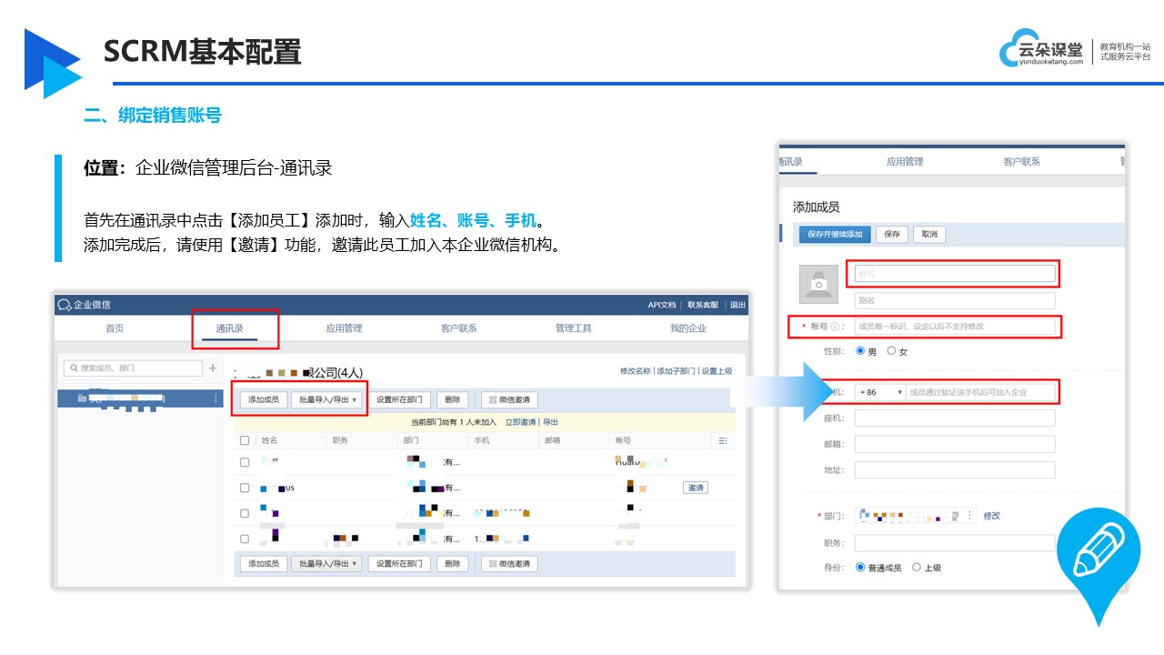Image resolution: width=1164 pixels, height=655 pixels.
Task: Expand 批量导入/导出 dropdown below the member table
Action: point(326,564)
